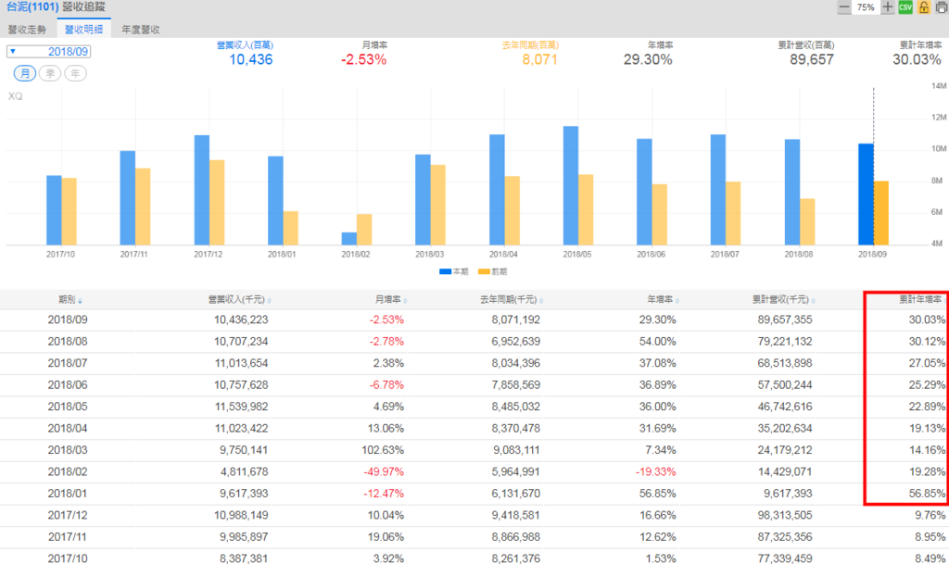Select the 營收明細 tab
Screen dimensions: 949x564
coord(84,29)
